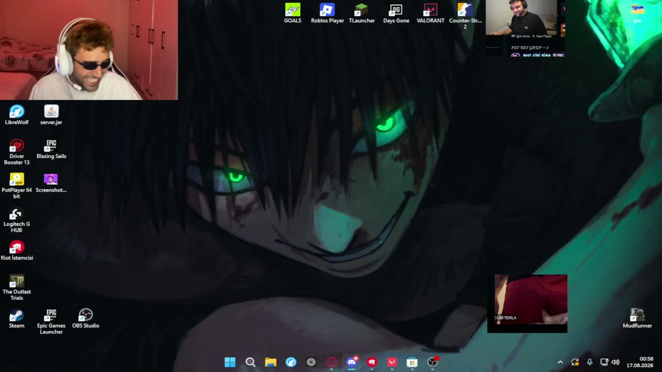Switch to Discord on the taskbar
This screenshot has width=662, height=372.
pyautogui.click(x=352, y=362)
